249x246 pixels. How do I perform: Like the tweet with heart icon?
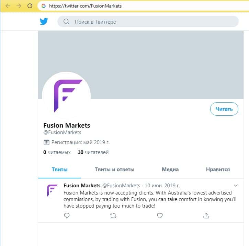[x=160, y=215]
